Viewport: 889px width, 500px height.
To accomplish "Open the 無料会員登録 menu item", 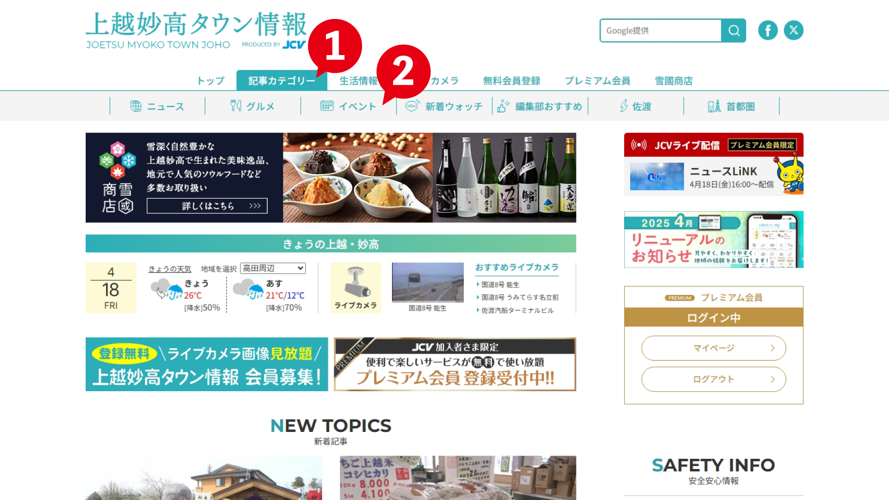I will (512, 81).
